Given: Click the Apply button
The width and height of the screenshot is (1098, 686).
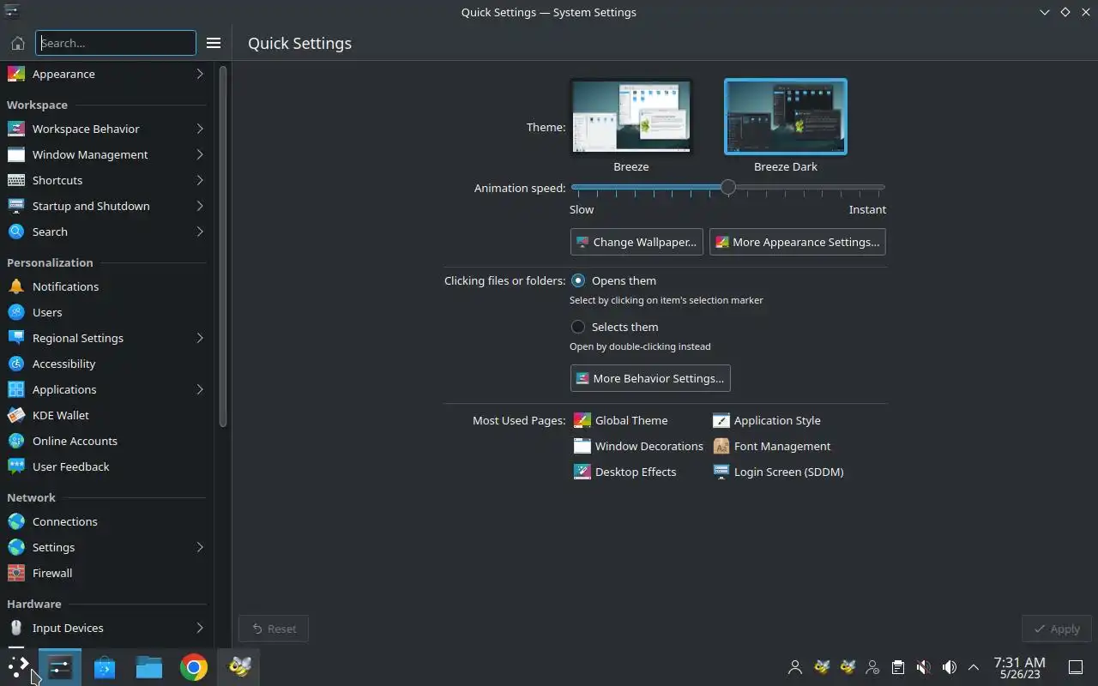Looking at the screenshot, I should [1057, 629].
